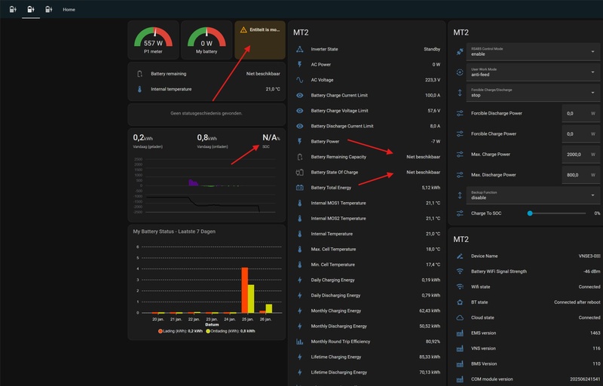This screenshot has height=386, width=603.
Task: Click the Internal MOS1 Temperature thermometer icon
Action: [299, 203]
